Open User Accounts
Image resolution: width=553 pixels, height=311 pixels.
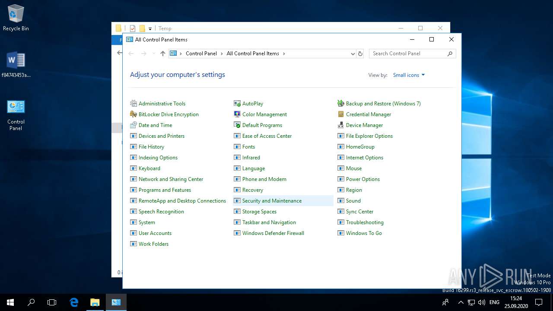[155, 233]
